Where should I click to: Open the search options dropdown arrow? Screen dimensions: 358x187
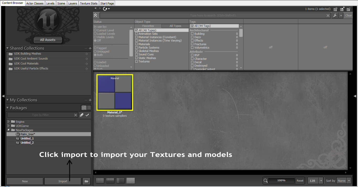(x=341, y=16)
